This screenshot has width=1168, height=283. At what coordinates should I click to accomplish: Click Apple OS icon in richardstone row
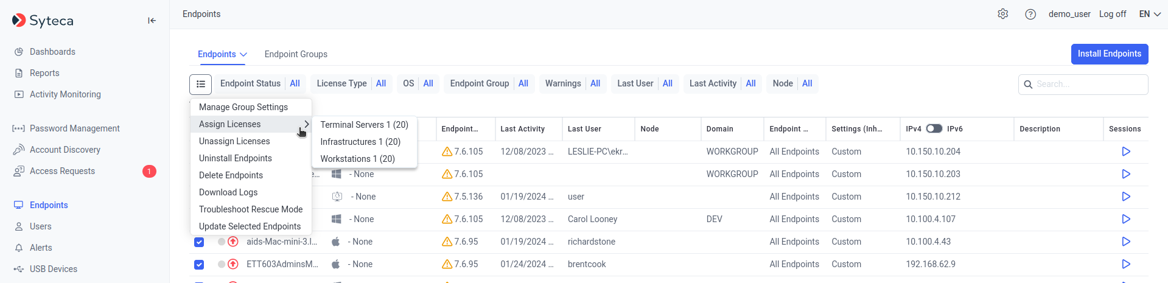coord(335,242)
